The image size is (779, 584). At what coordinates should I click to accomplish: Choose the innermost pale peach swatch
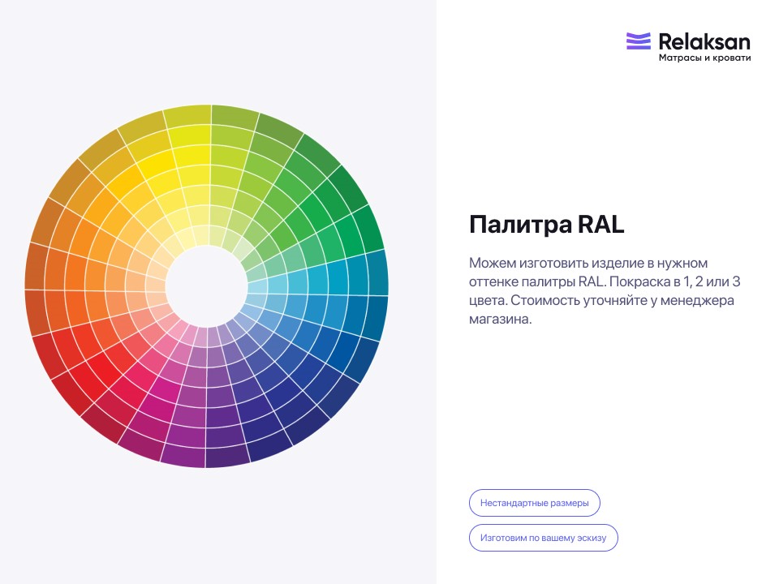tap(157, 297)
